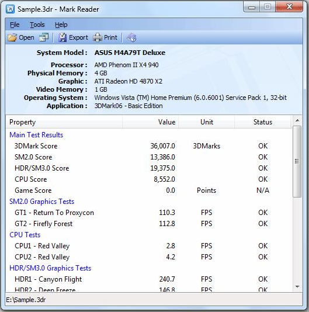Maximize the Mark Reader window

tap(268, 8)
